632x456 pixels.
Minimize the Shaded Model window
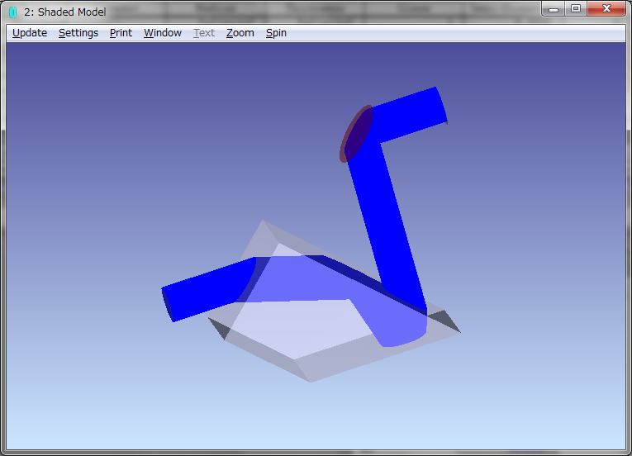pos(554,9)
